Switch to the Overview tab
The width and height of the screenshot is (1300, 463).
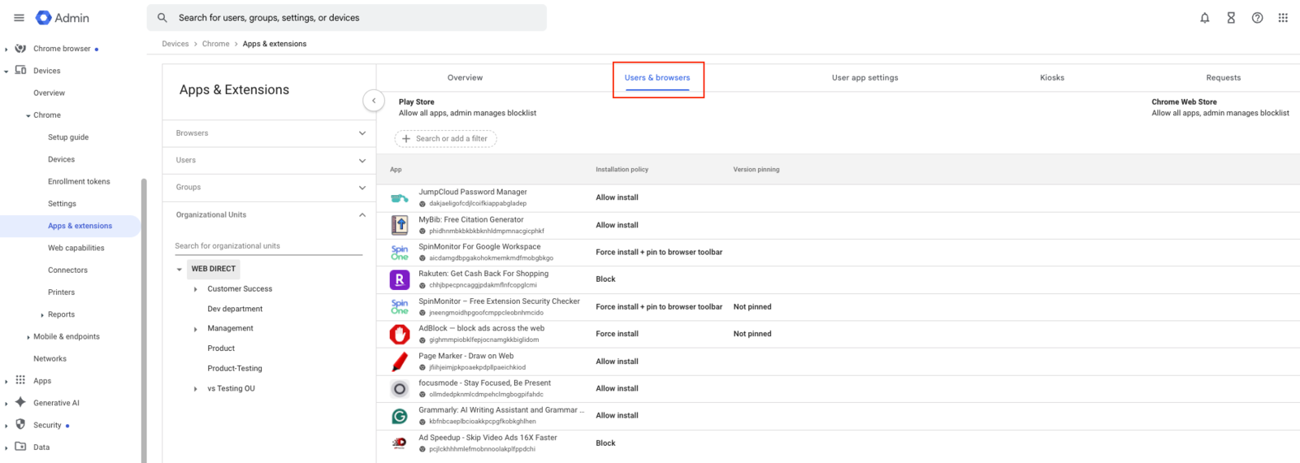(465, 78)
